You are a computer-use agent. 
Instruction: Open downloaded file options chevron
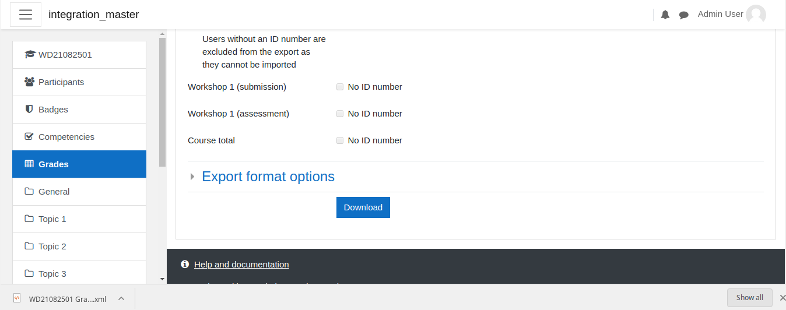121,298
